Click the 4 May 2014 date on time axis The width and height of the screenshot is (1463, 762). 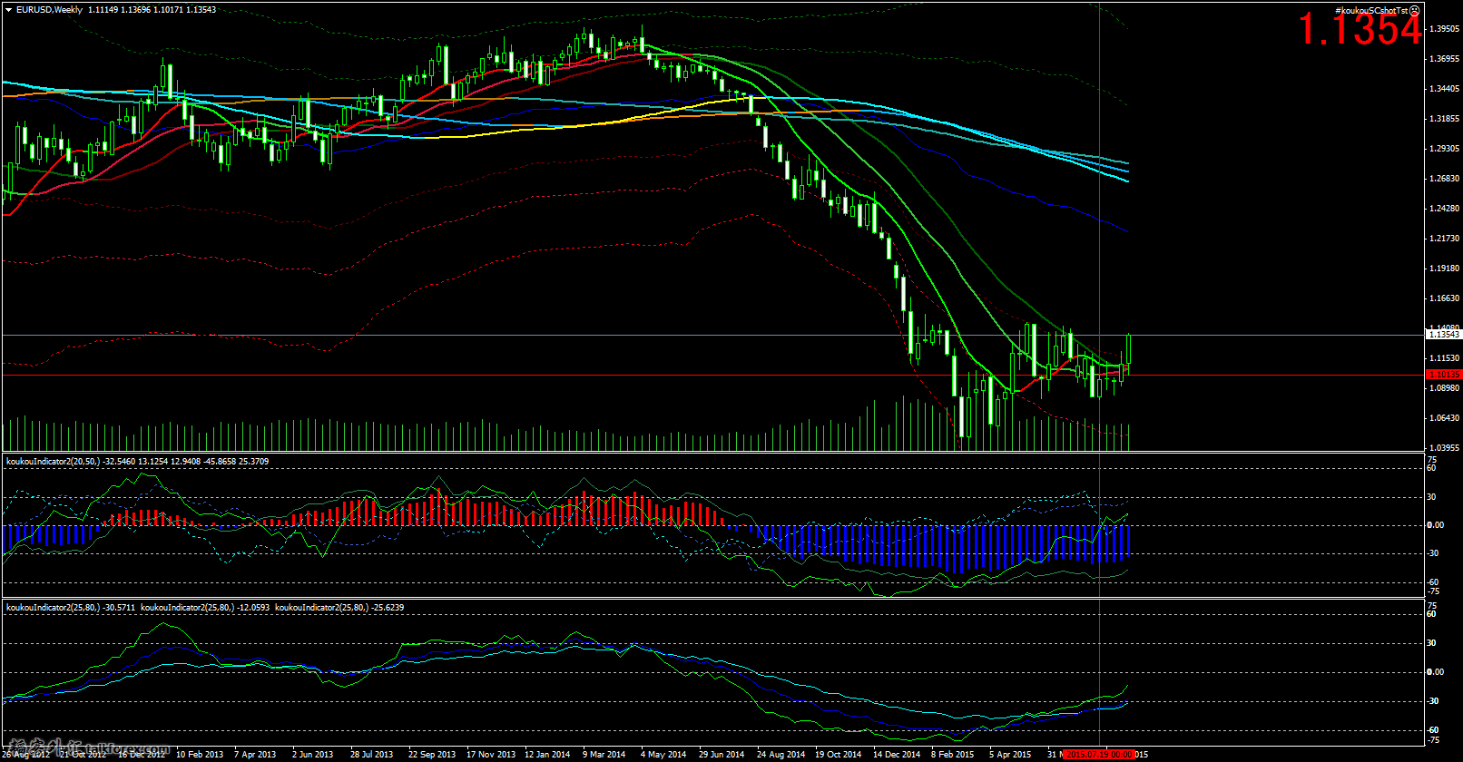663,755
